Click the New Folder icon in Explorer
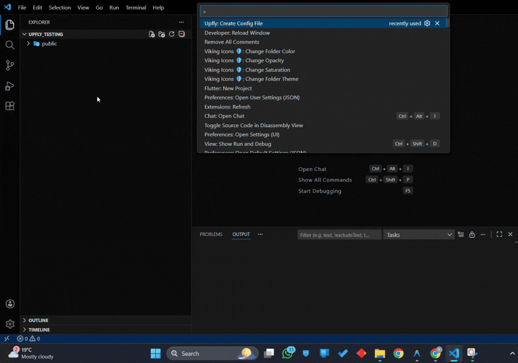518x363 pixels. click(x=161, y=34)
